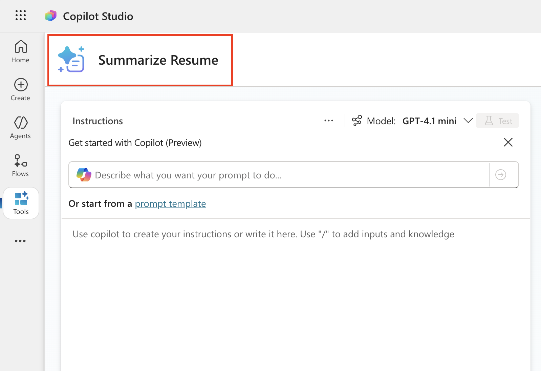
Task: Submit the prompt description with arrow button
Action: 501,175
